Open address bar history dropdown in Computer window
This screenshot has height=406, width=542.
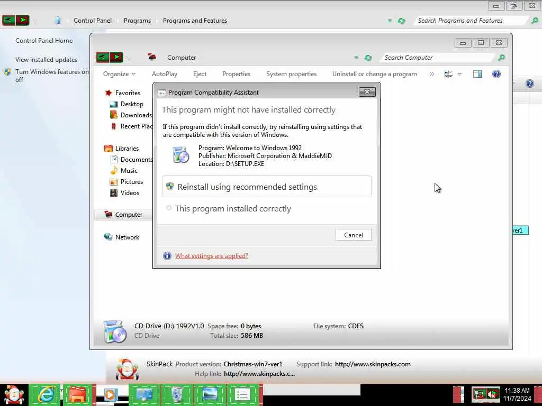[356, 58]
